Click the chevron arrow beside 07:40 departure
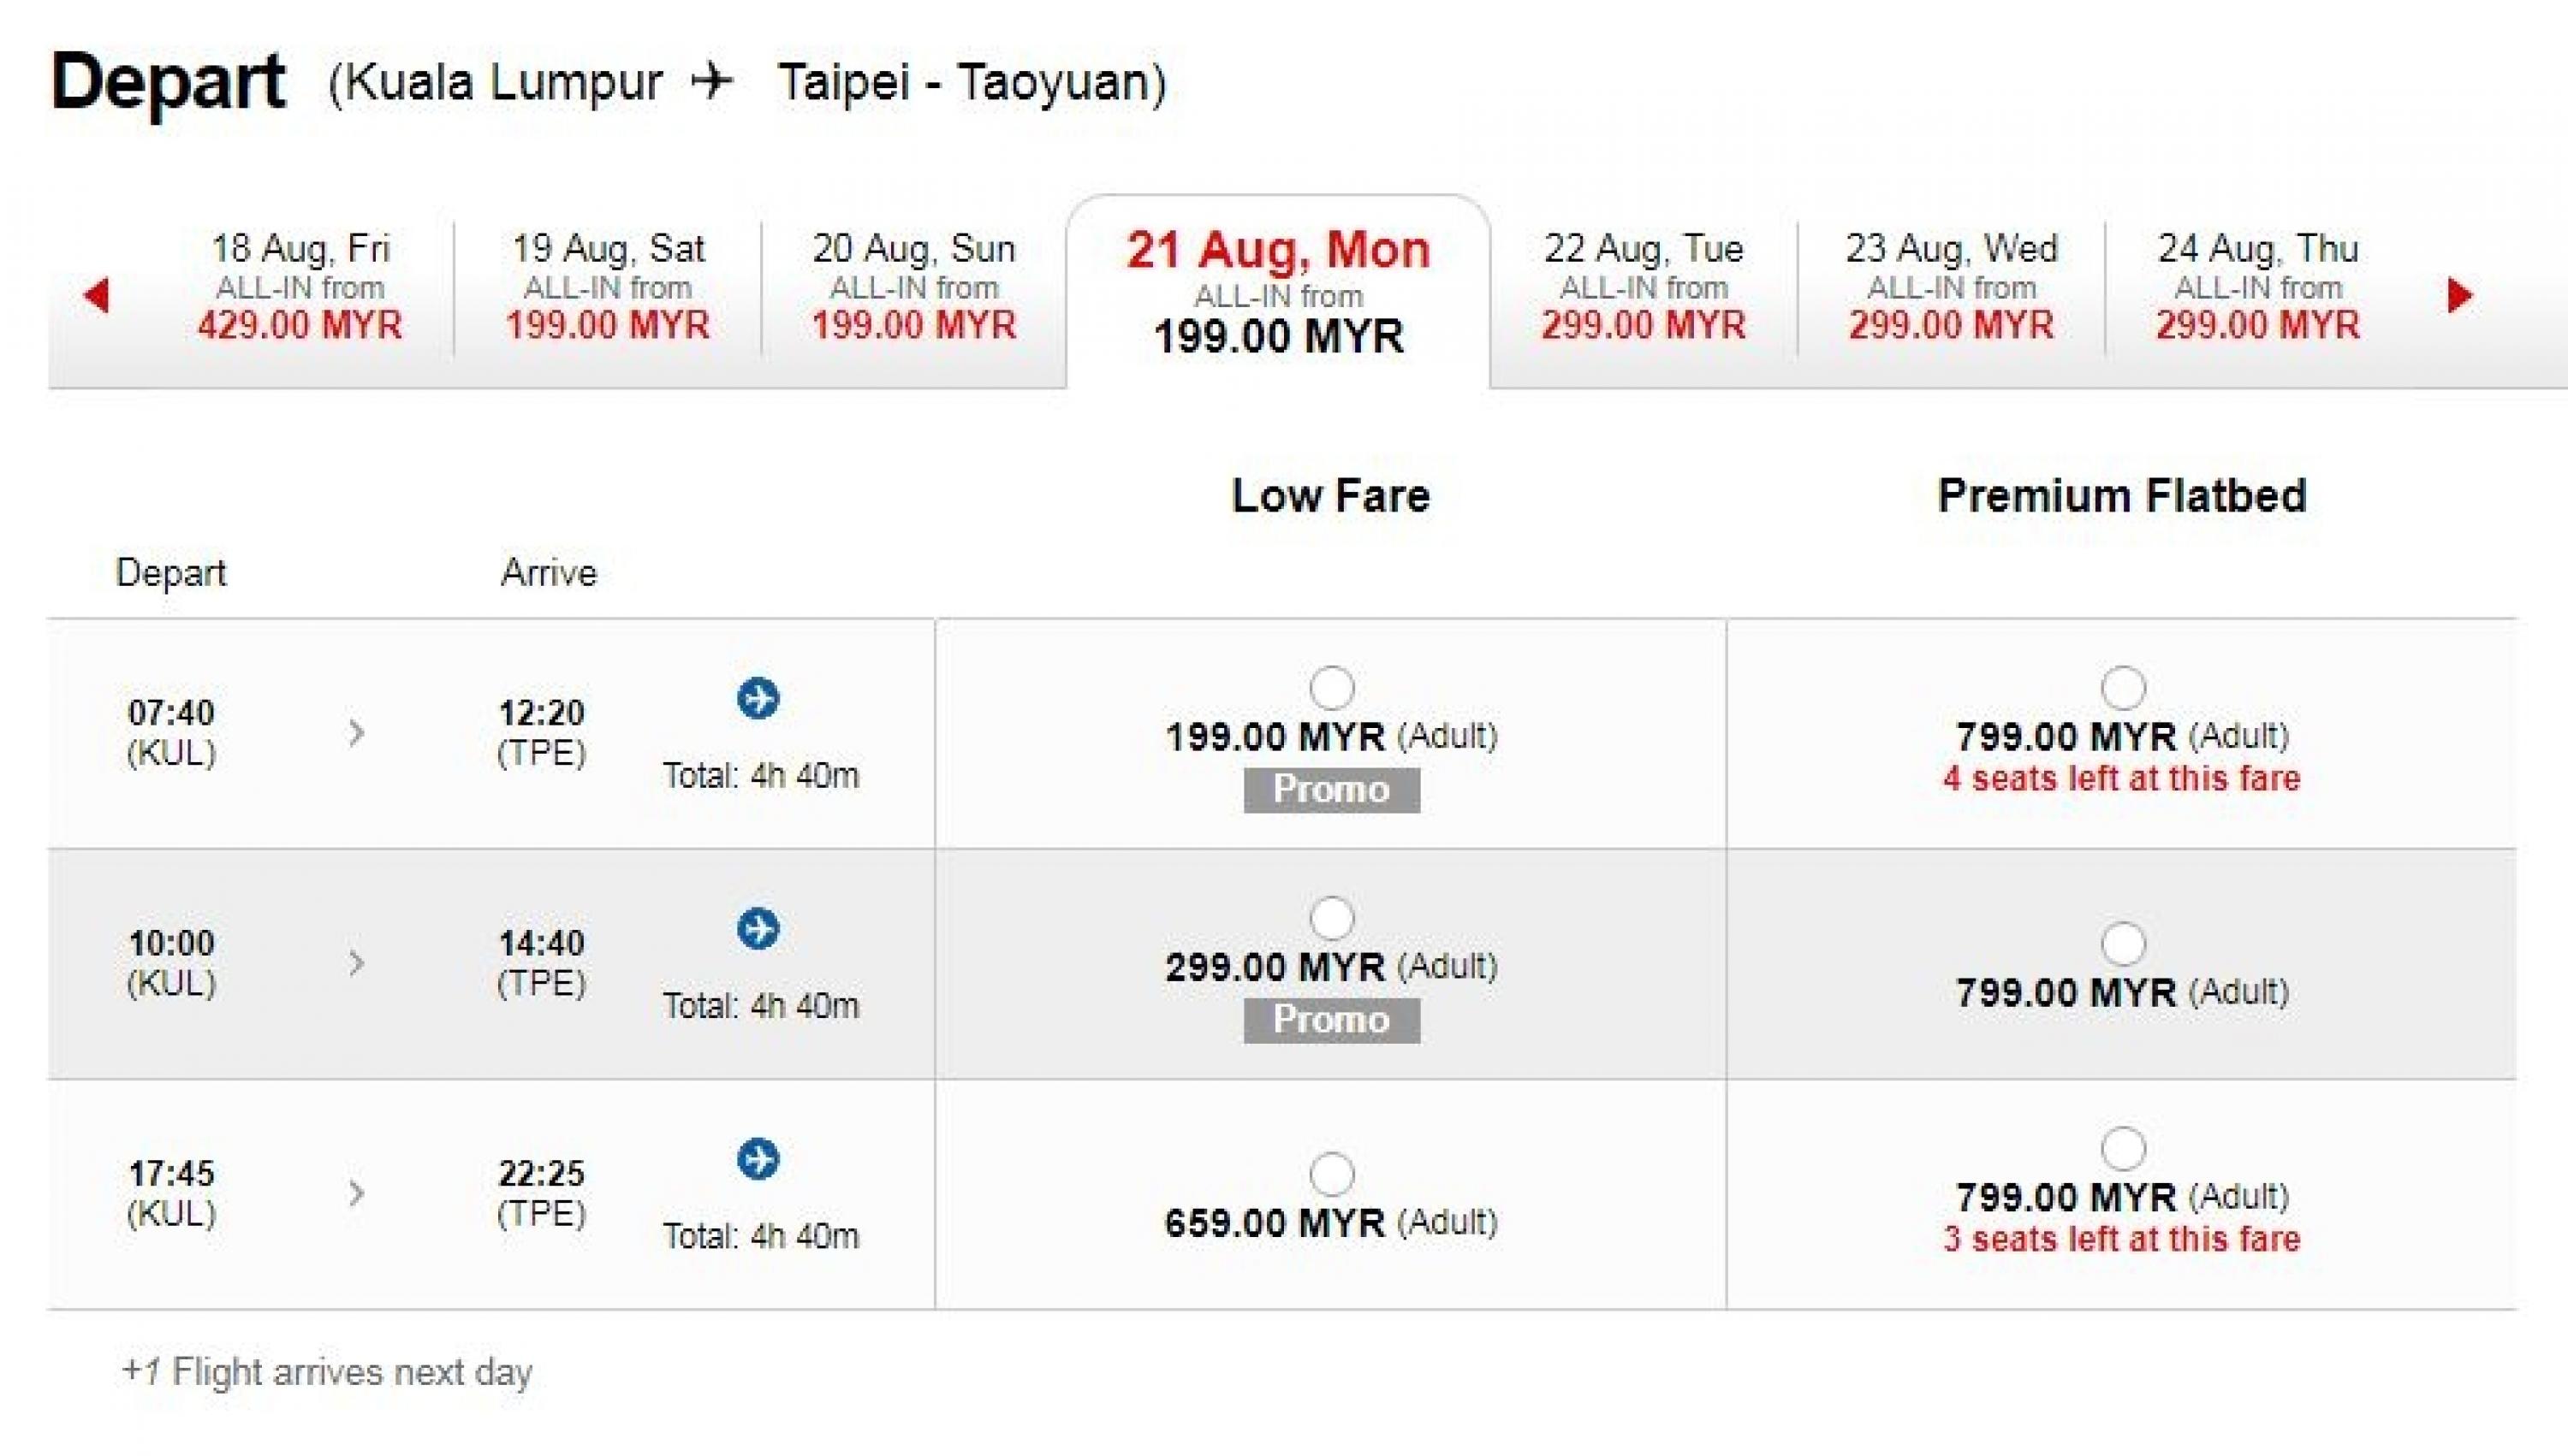 pyautogui.click(x=356, y=733)
